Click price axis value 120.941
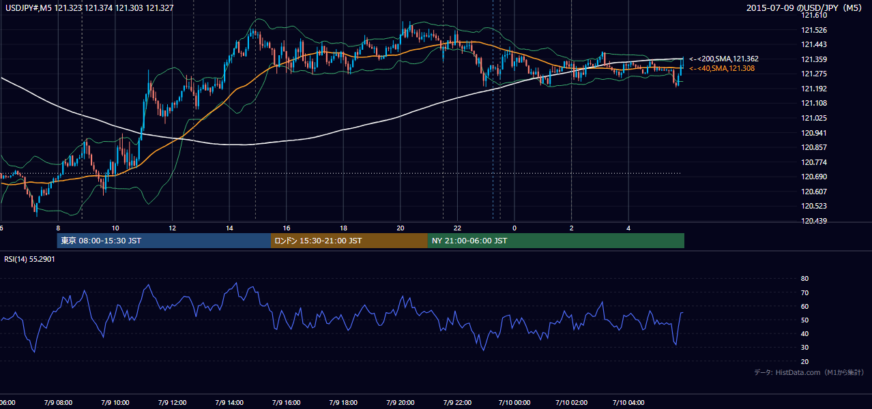 click(813, 133)
